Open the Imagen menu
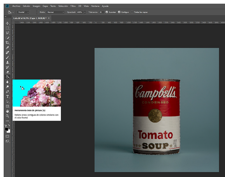Screen dimensions: 225x177 [x=36, y=6]
